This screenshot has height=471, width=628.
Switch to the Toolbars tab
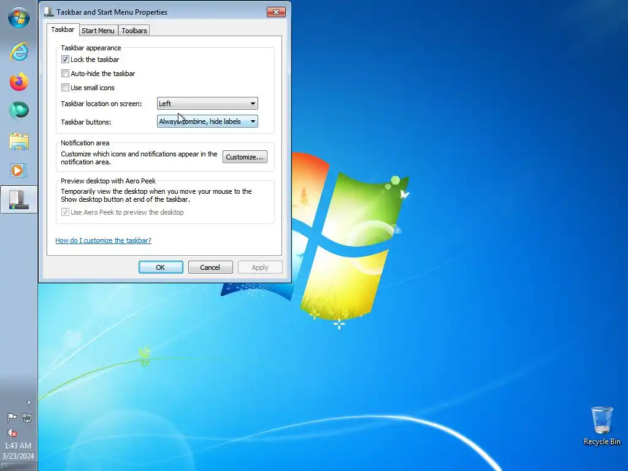tap(134, 31)
